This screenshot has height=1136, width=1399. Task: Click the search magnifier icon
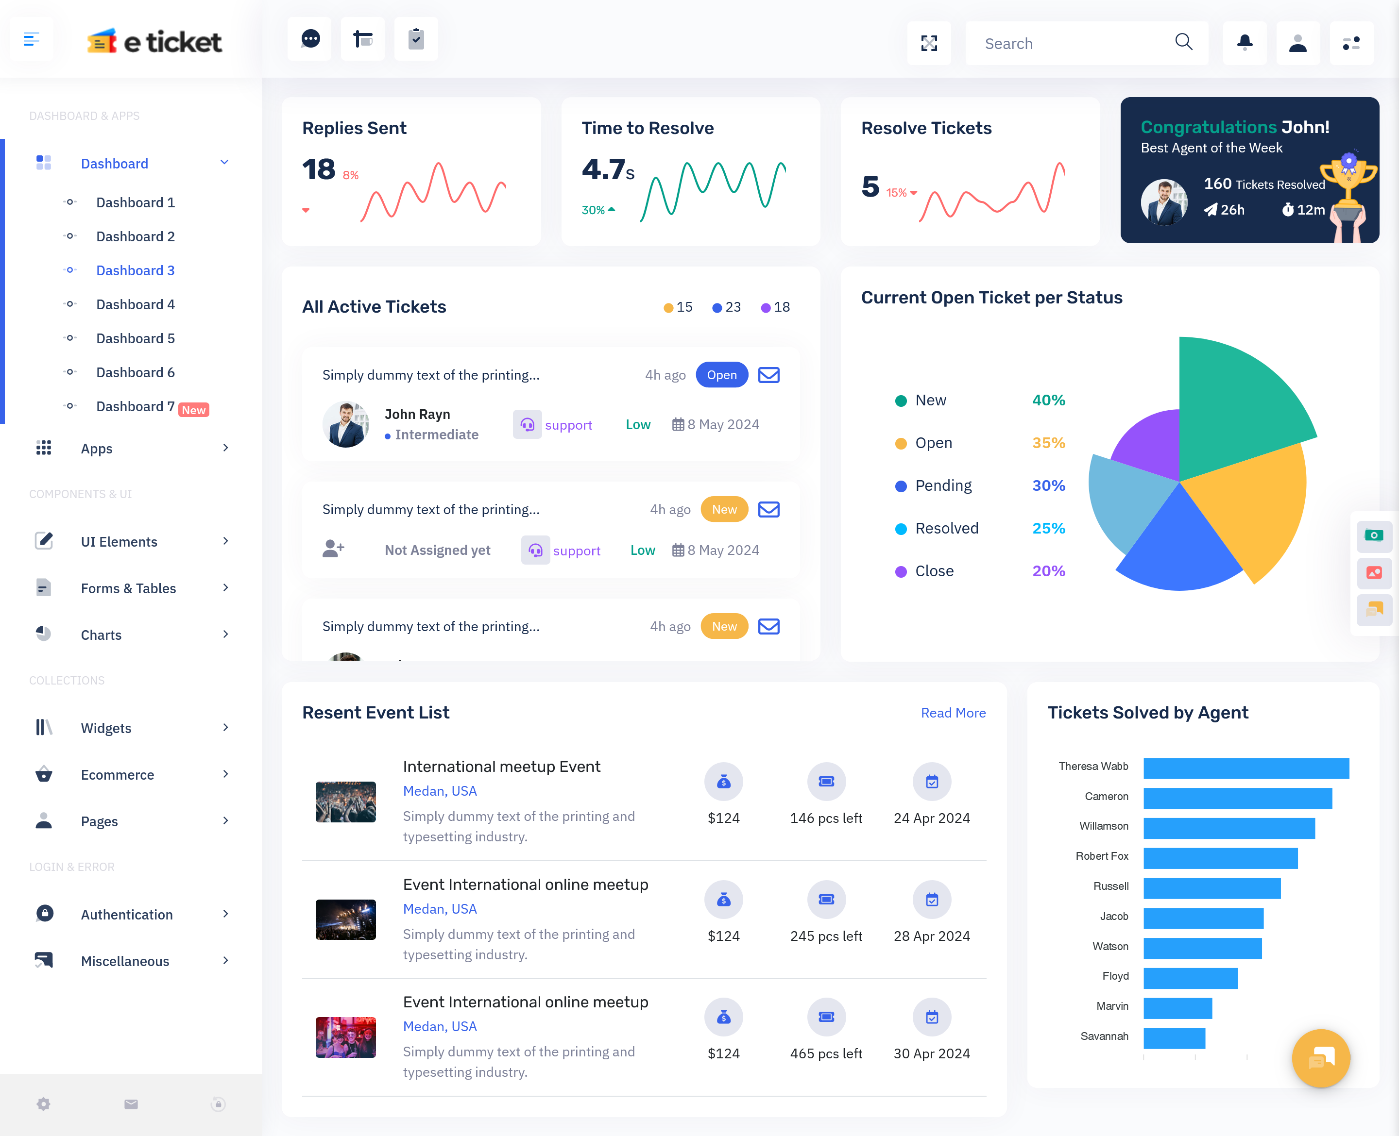click(x=1184, y=42)
